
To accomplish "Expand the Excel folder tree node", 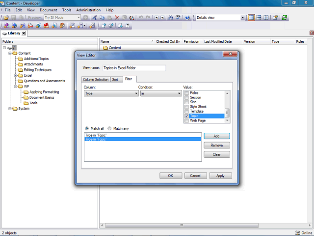I will 15,75.
